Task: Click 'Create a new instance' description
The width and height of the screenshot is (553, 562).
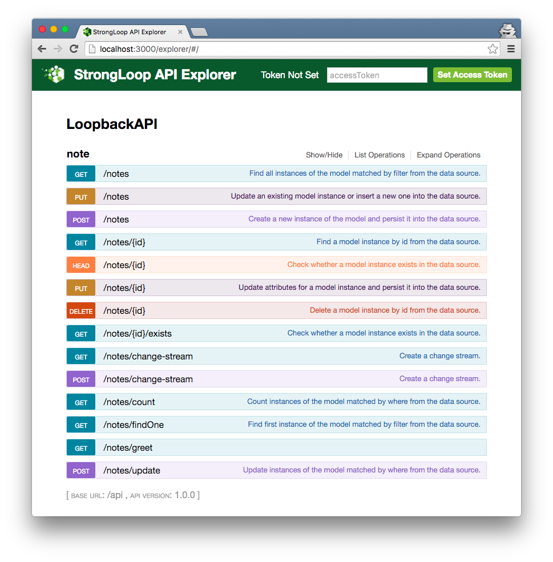Action: point(365,219)
